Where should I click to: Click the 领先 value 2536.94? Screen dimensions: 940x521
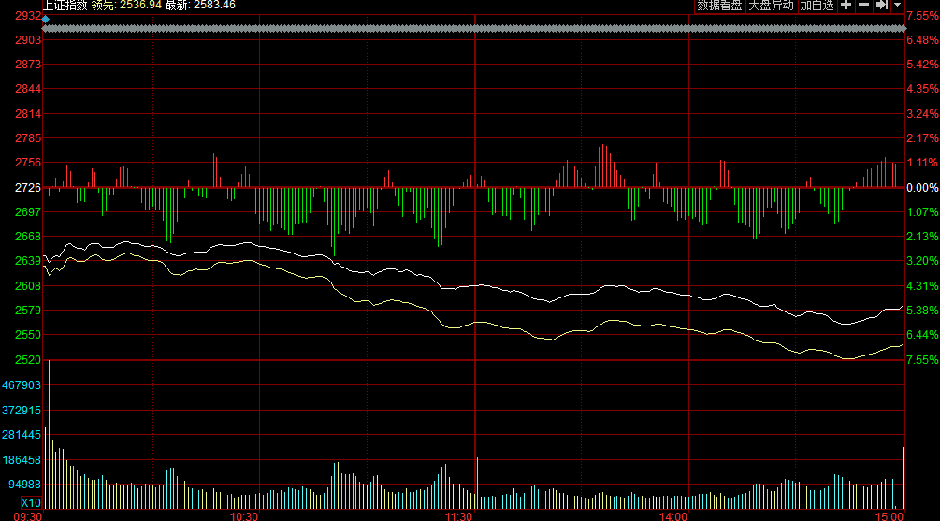pos(140,6)
